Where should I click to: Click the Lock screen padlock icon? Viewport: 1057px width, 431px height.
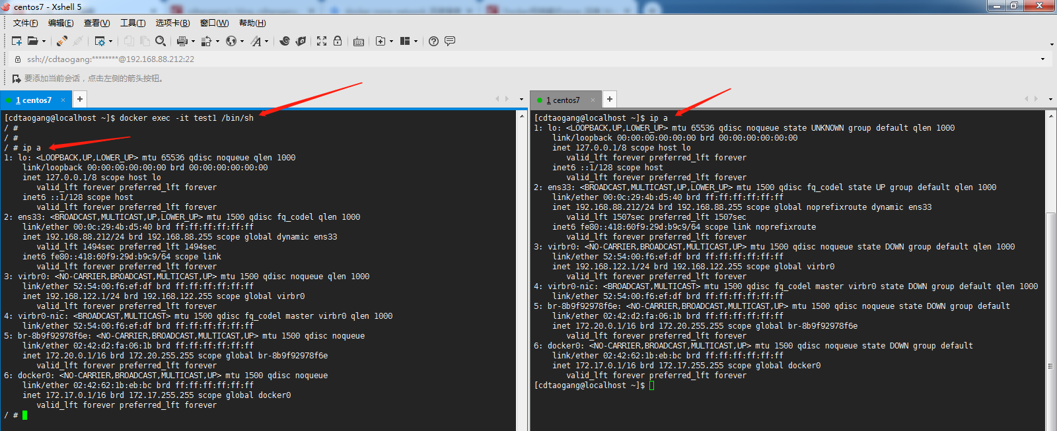[338, 41]
